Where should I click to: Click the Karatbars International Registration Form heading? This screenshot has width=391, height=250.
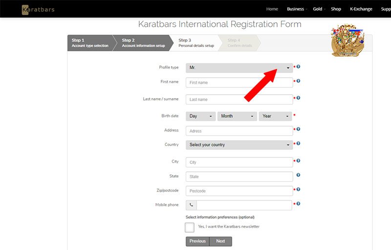[219, 24]
